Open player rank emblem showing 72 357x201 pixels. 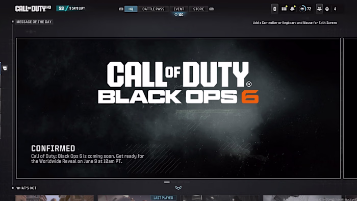tap(305, 9)
